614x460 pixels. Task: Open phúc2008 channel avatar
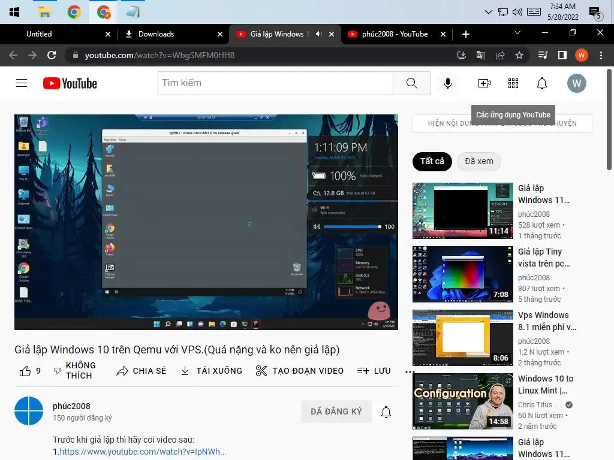(29, 411)
